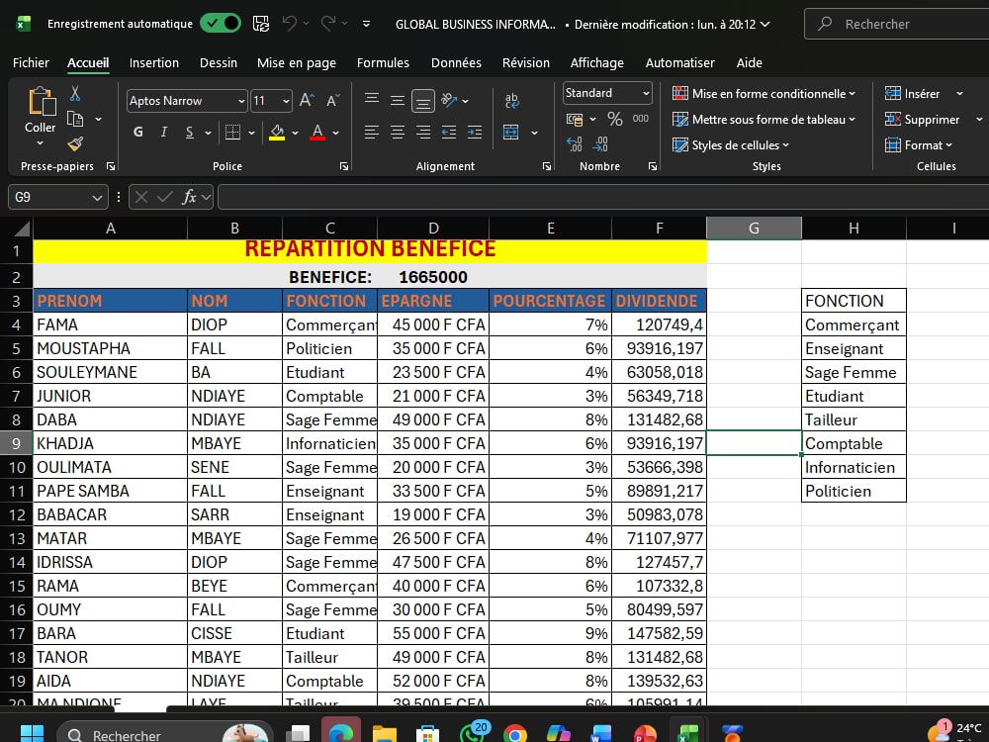Increase decimal places
Screen dimensions: 989x742
(x=574, y=144)
